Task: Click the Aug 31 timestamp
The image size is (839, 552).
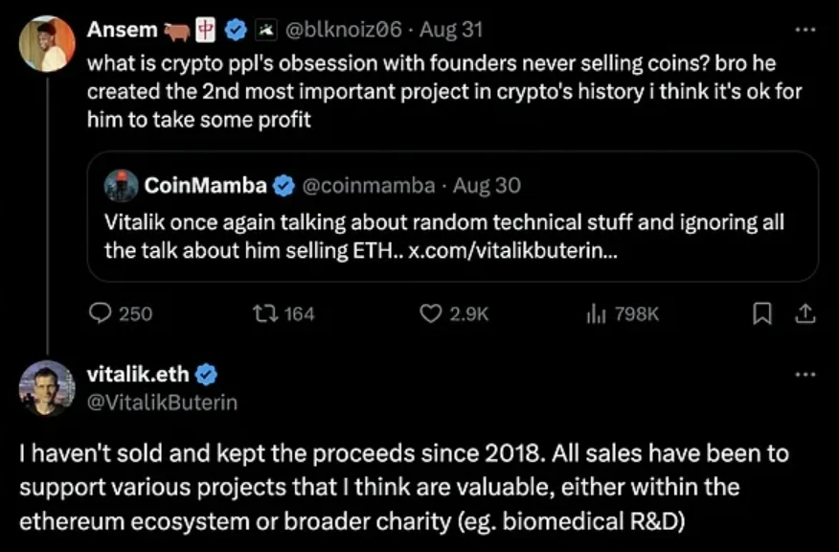Action: click(x=450, y=30)
